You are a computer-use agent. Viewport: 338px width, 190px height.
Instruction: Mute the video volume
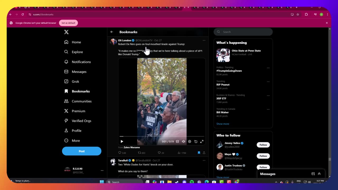coord(184,141)
